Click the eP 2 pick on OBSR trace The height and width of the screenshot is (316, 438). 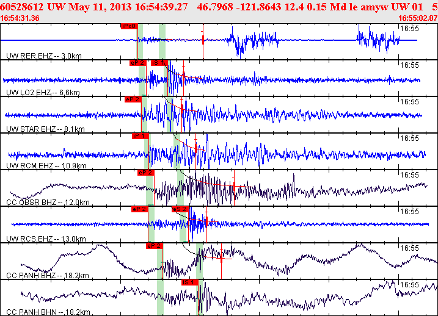pos(145,172)
